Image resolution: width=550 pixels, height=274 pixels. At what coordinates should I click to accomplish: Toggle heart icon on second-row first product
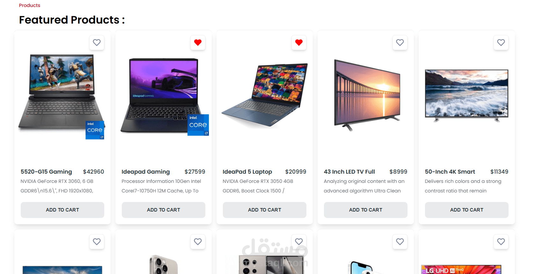[x=97, y=242]
